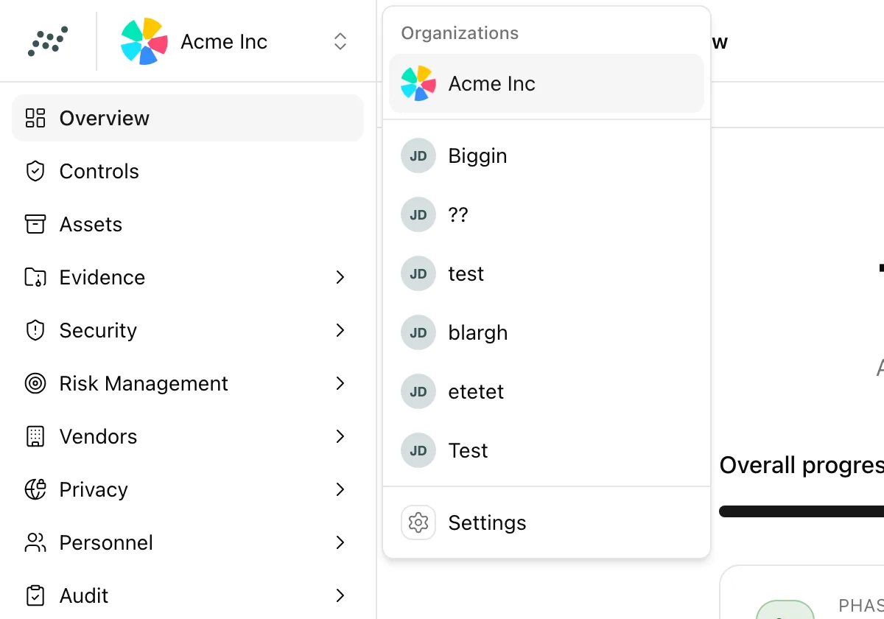Click the Acme Inc logo in Organizations list

pyautogui.click(x=418, y=83)
